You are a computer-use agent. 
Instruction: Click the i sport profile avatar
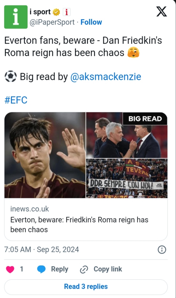pyautogui.click(x=16, y=17)
